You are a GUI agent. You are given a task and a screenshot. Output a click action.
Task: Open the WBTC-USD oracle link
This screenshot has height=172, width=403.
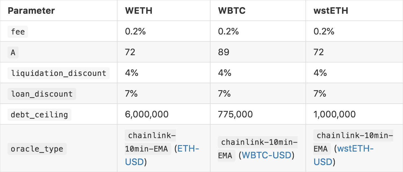pyautogui.click(x=266, y=155)
